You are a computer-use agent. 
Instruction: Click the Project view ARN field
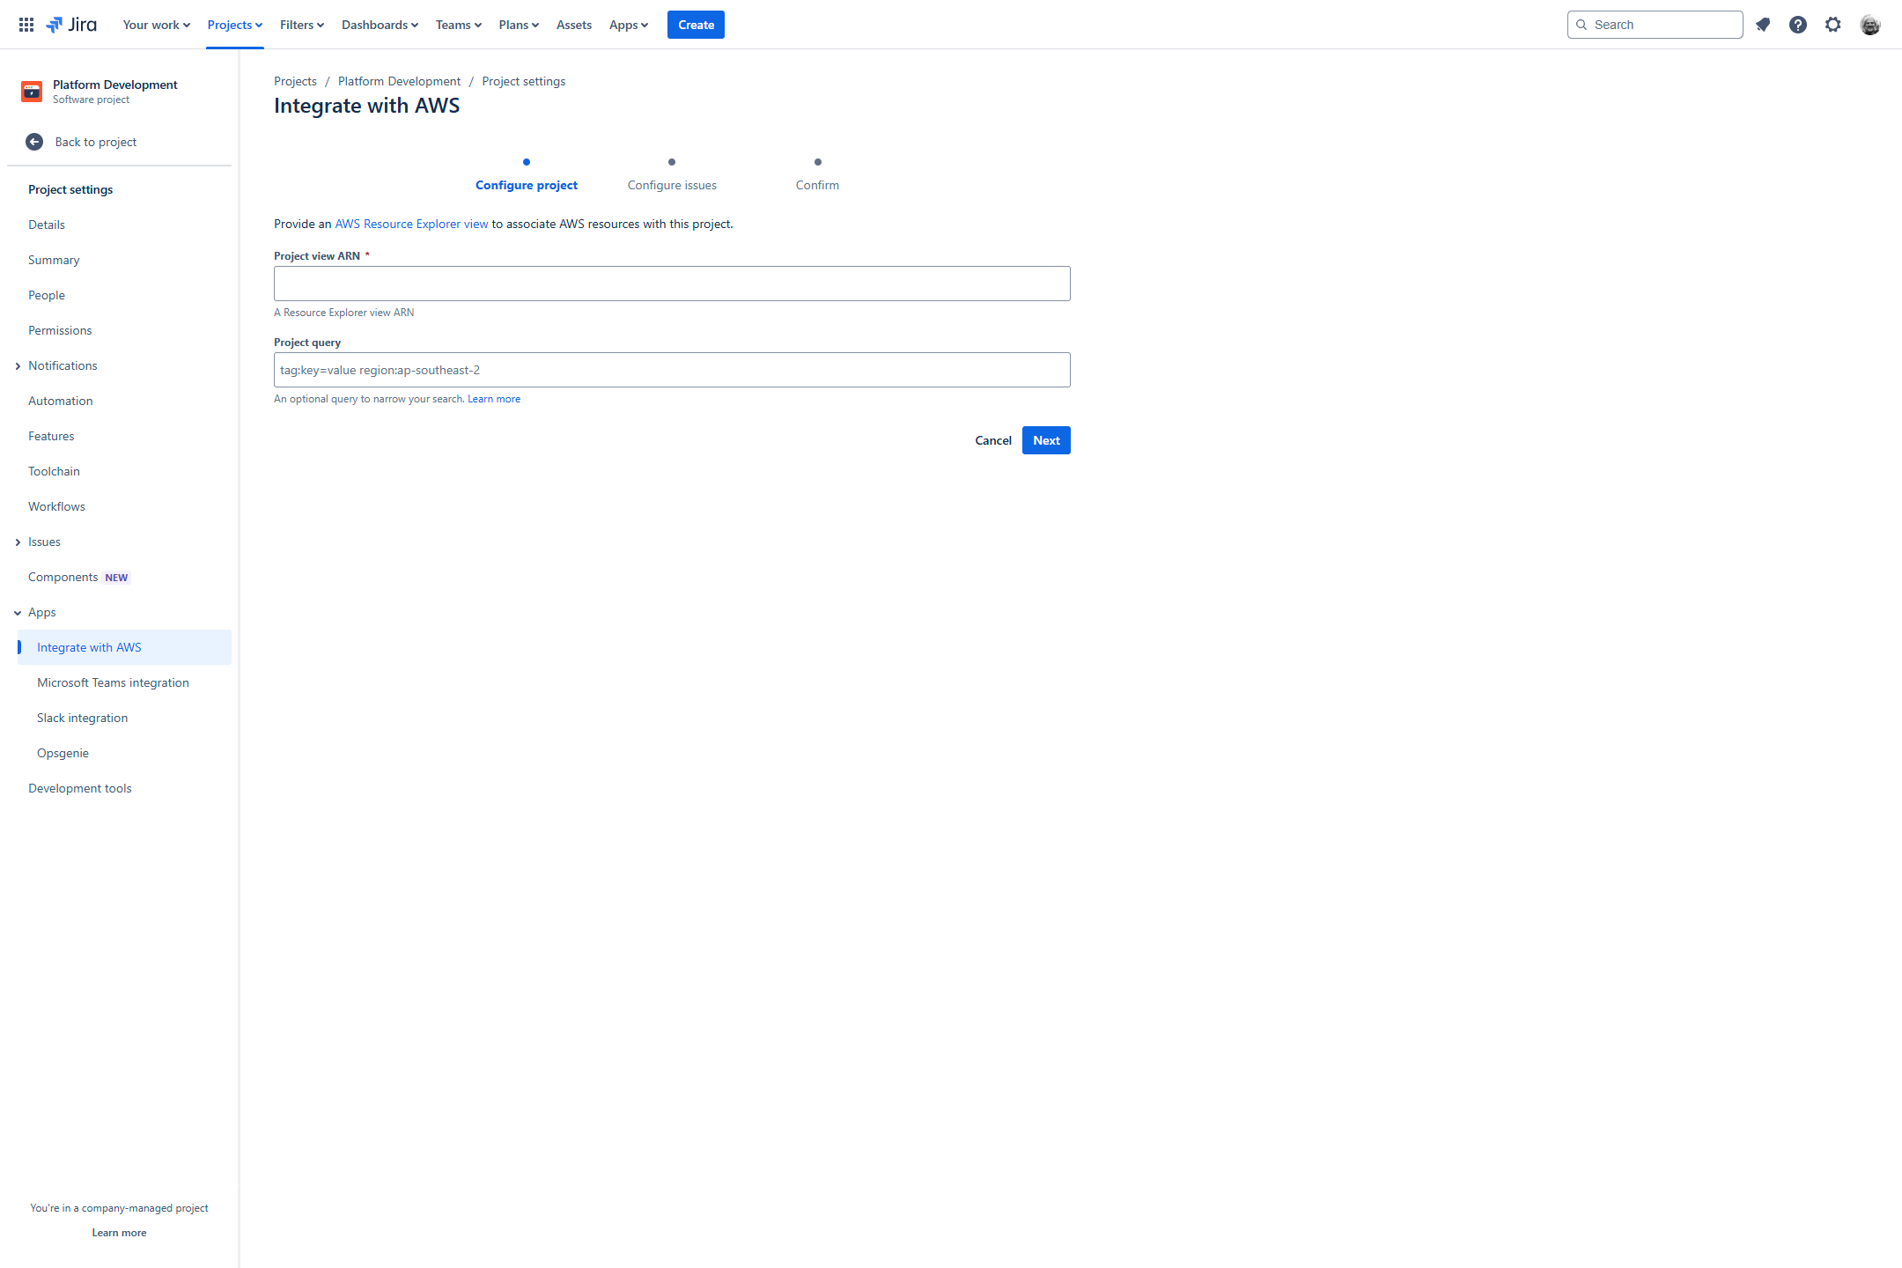tap(672, 284)
